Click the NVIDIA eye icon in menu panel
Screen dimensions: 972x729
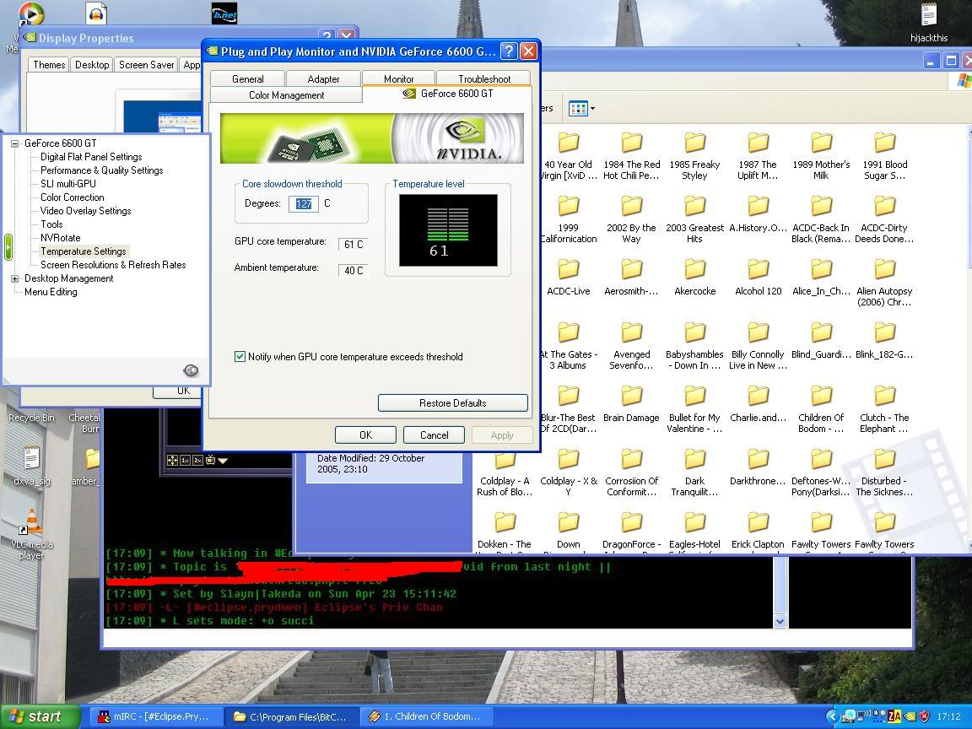click(191, 370)
